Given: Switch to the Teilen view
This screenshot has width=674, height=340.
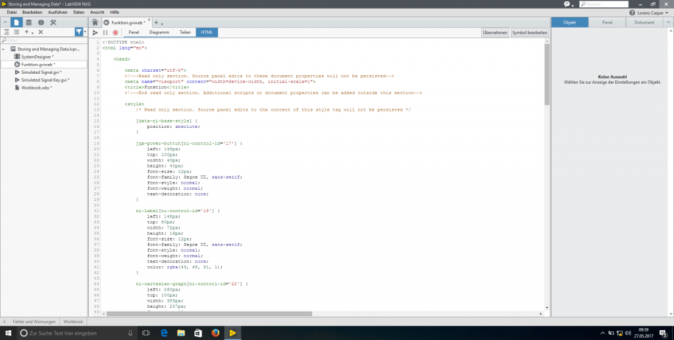Looking at the screenshot, I should (x=185, y=32).
